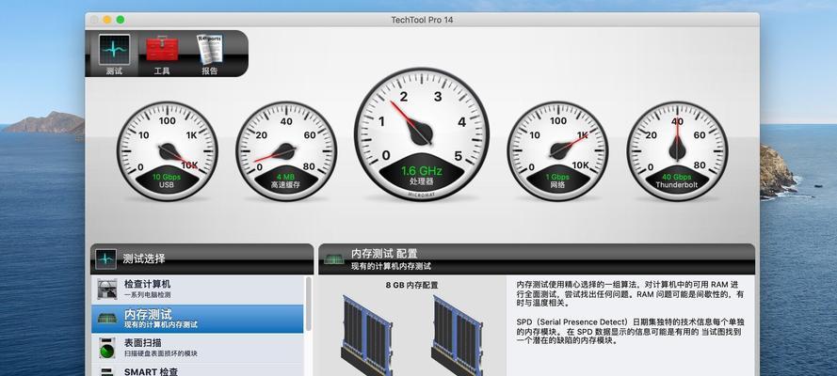Click the left memory module image
The width and height of the screenshot is (837, 376).
367,335
